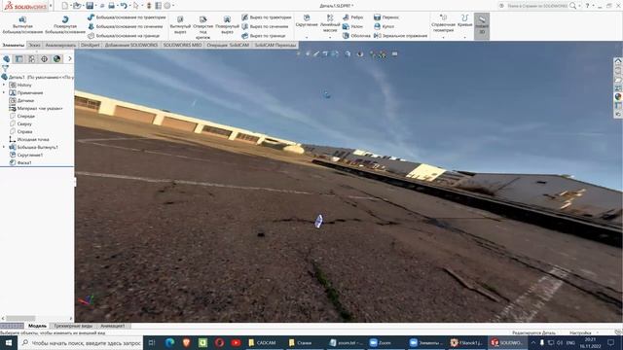Create new document icon
The height and width of the screenshot is (350, 623).
65,6
